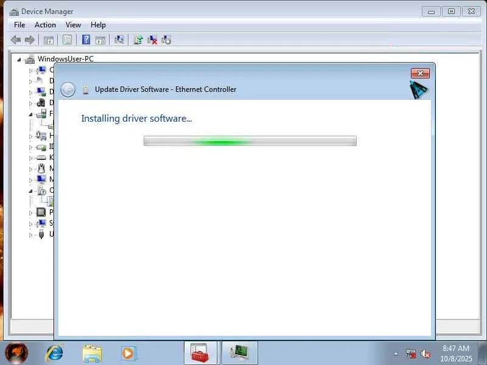Expand the processor category arrow
Screen dimensions: 487x365
click(x=30, y=213)
